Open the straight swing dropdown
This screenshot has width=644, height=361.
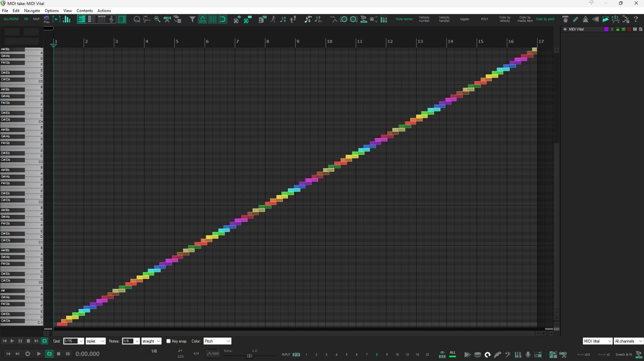[x=151, y=341]
